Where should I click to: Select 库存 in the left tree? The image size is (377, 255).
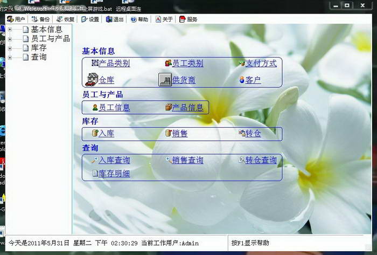(x=39, y=47)
